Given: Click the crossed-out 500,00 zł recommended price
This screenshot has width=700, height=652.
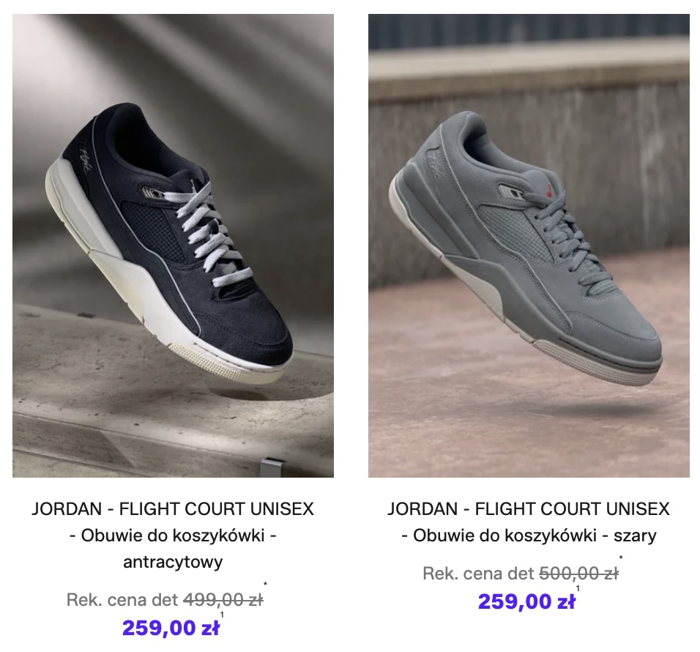Looking at the screenshot, I should tap(579, 574).
